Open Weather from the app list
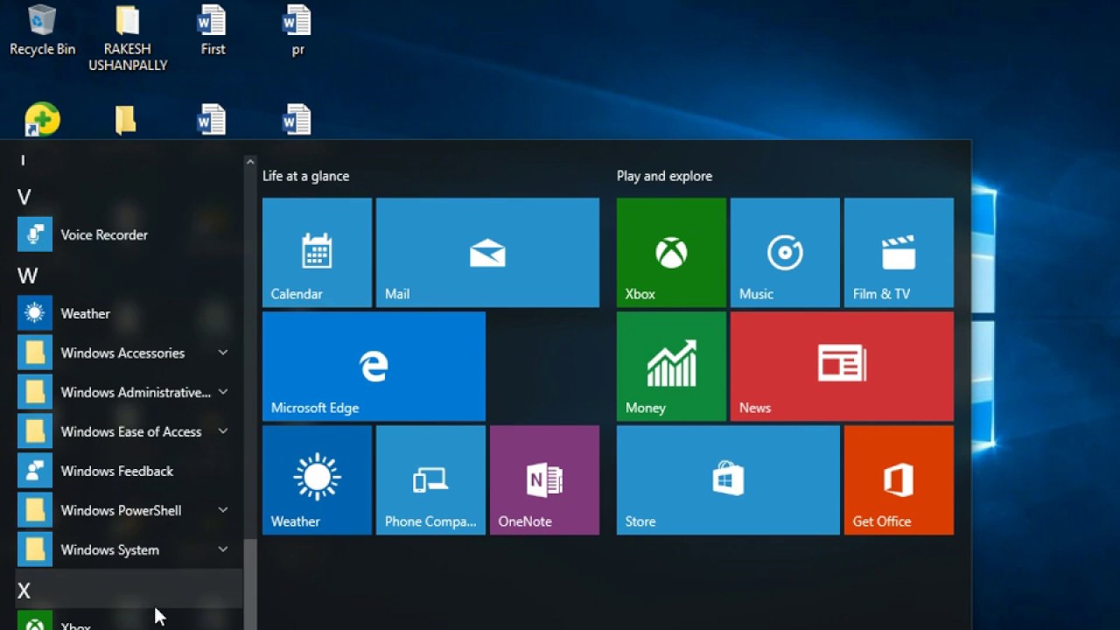The height and width of the screenshot is (630, 1120). tap(85, 313)
